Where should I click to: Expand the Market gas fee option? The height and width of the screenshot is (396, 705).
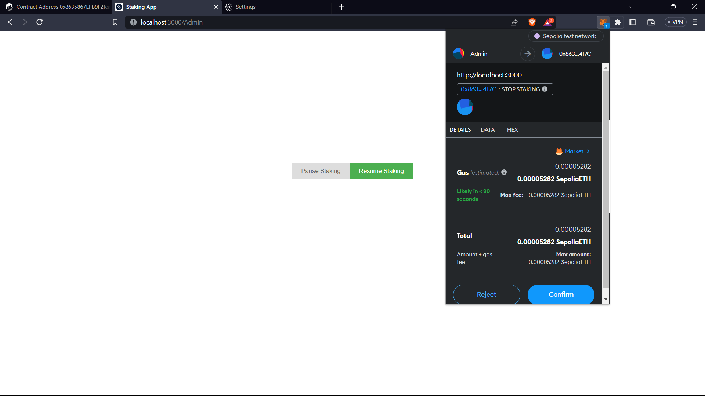coord(573,151)
